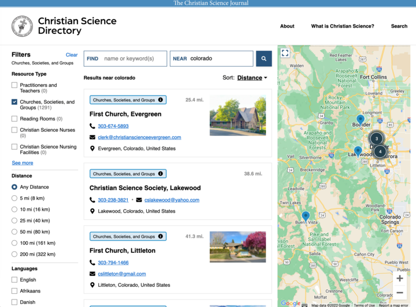Open Christian Science Society, Lakewood title
The height and width of the screenshot is (307, 416).
[x=145, y=188]
